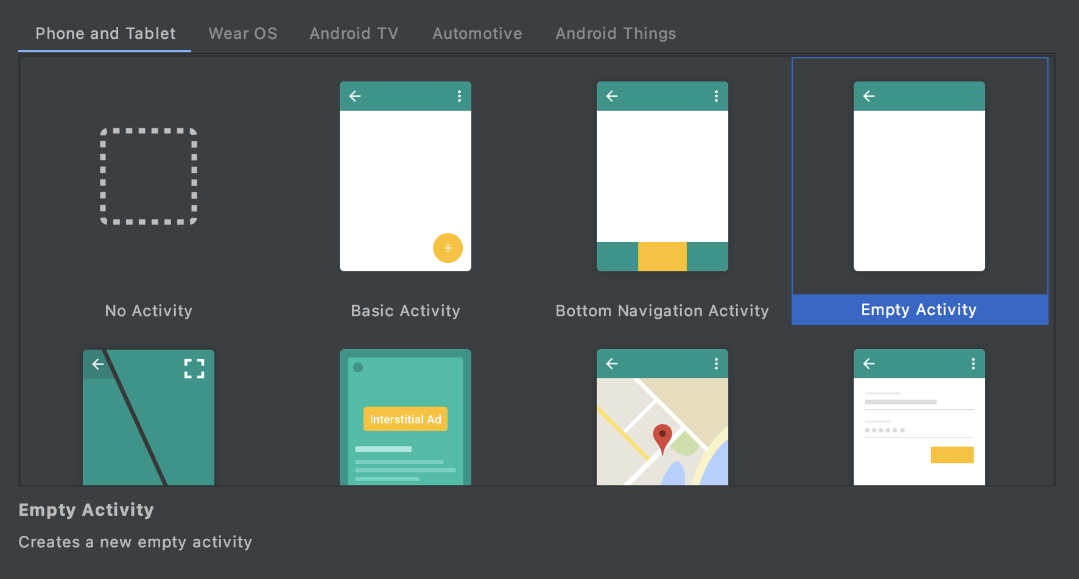This screenshot has height=579, width=1079.
Task: Click the back arrow in Maps template preview
Action: (x=612, y=364)
